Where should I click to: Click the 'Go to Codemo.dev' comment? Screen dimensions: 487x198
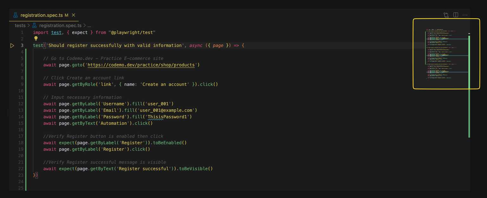[103, 59]
